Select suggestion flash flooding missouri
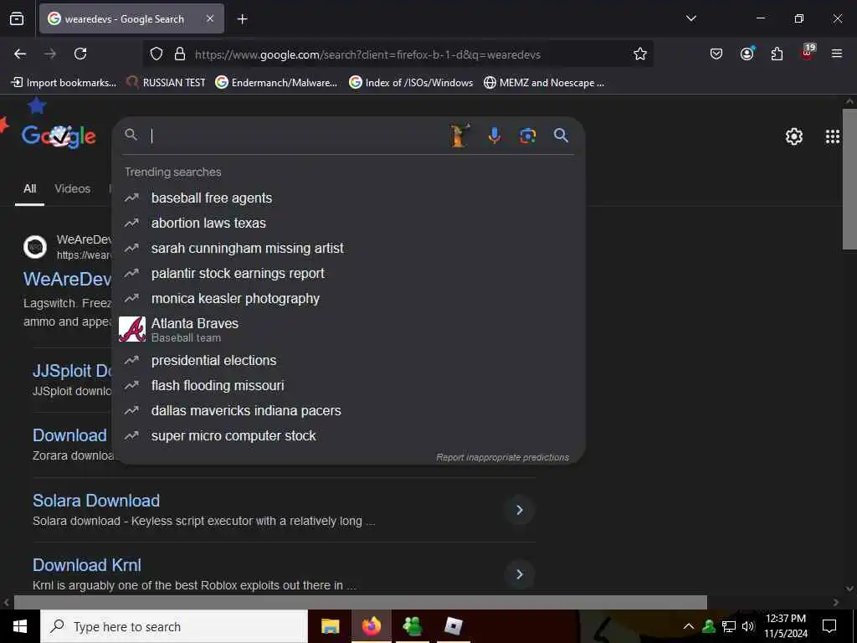 click(x=347, y=385)
